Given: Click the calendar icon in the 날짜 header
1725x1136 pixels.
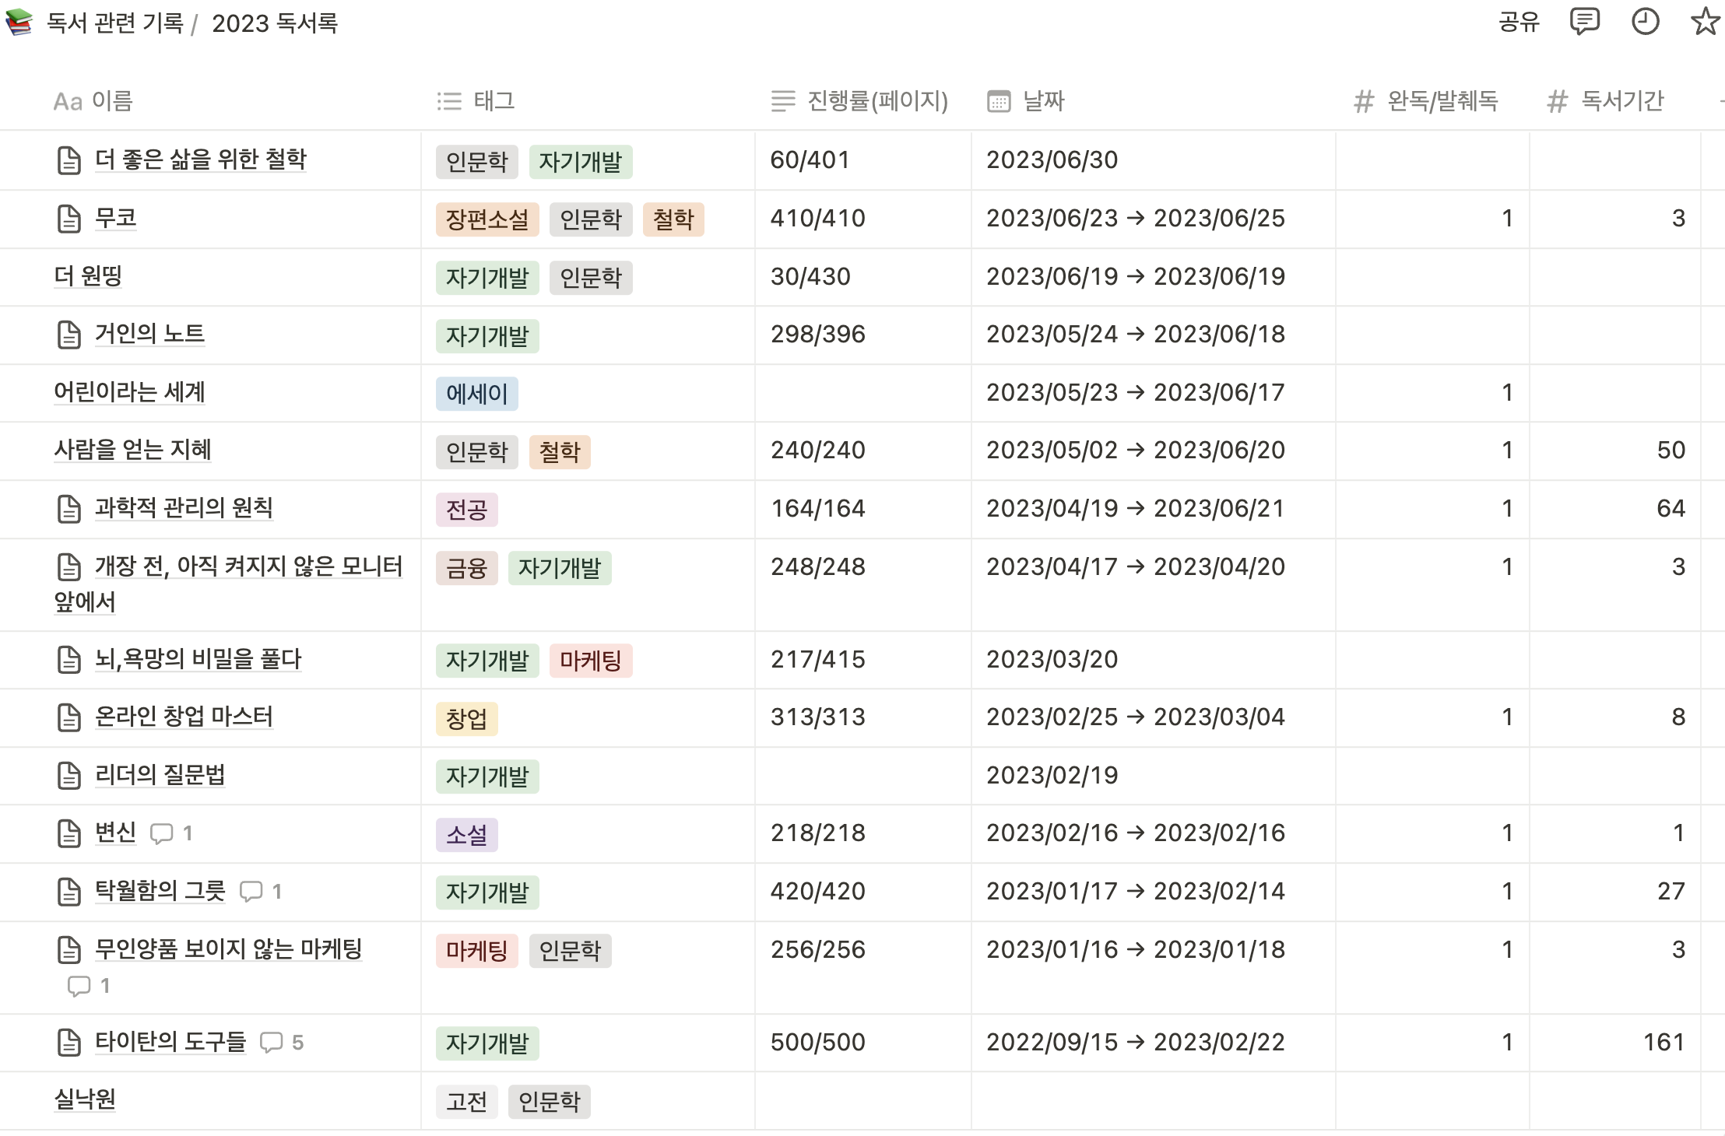Looking at the screenshot, I should (999, 101).
